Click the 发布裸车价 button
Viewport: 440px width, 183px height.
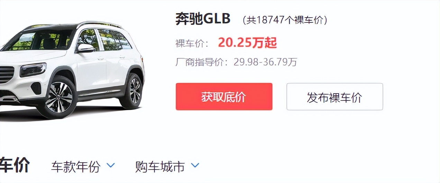coord(334,97)
